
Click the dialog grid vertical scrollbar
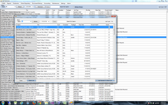[x=114, y=51]
